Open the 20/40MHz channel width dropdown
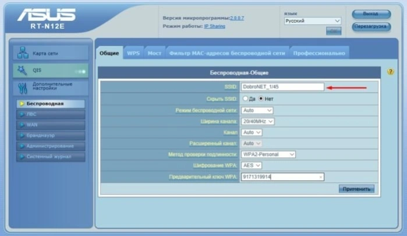 click(257, 121)
